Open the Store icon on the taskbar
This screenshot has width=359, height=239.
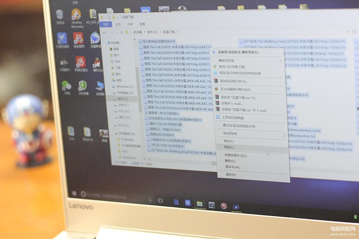point(187,203)
